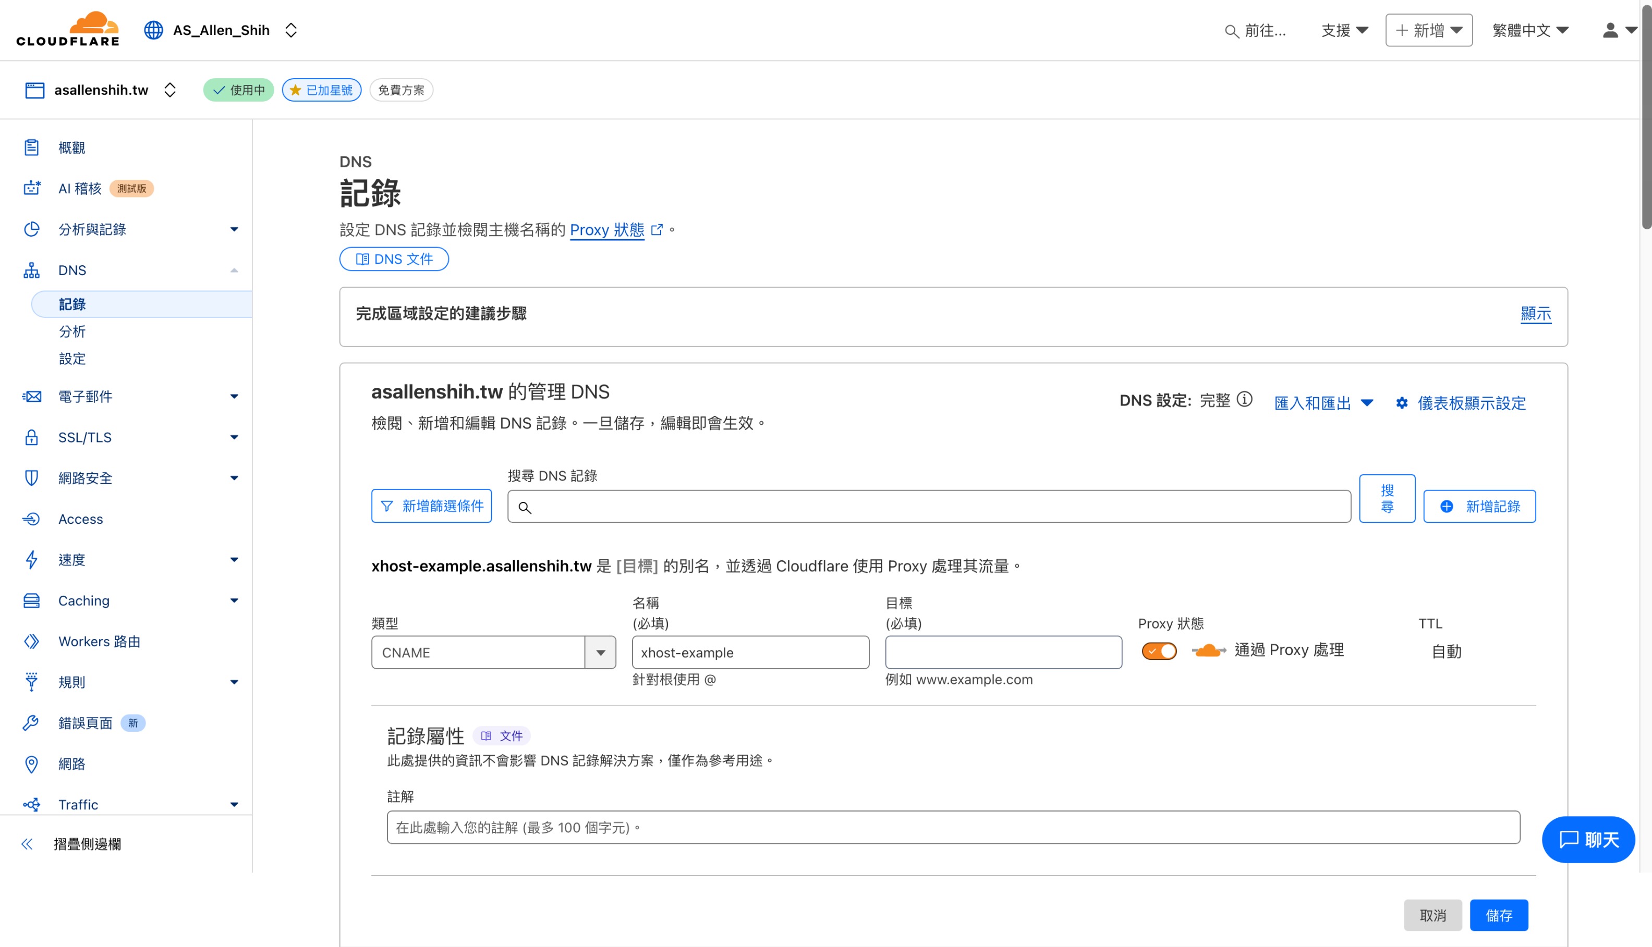Click the 概觀 clipboard icon
This screenshot has height=947, width=1652.
tap(31, 147)
